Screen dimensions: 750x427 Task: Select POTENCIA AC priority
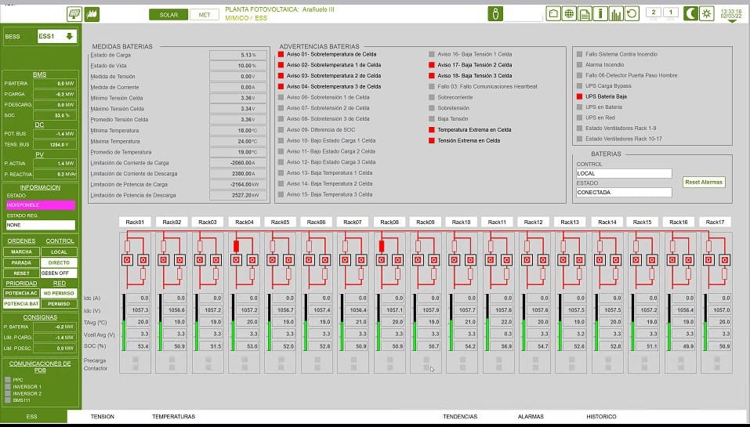coord(20,292)
